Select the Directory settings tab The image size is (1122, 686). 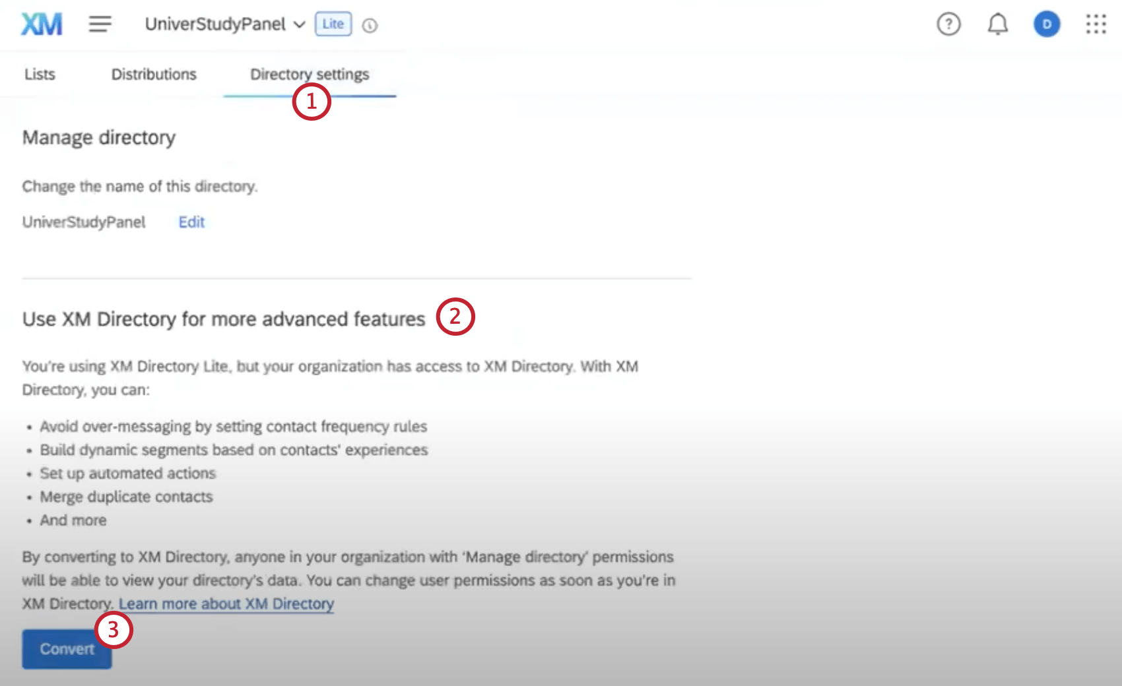(309, 74)
